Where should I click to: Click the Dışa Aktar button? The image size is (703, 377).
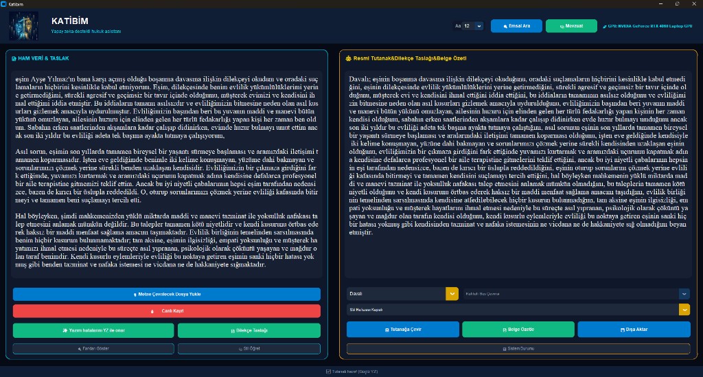point(634,329)
